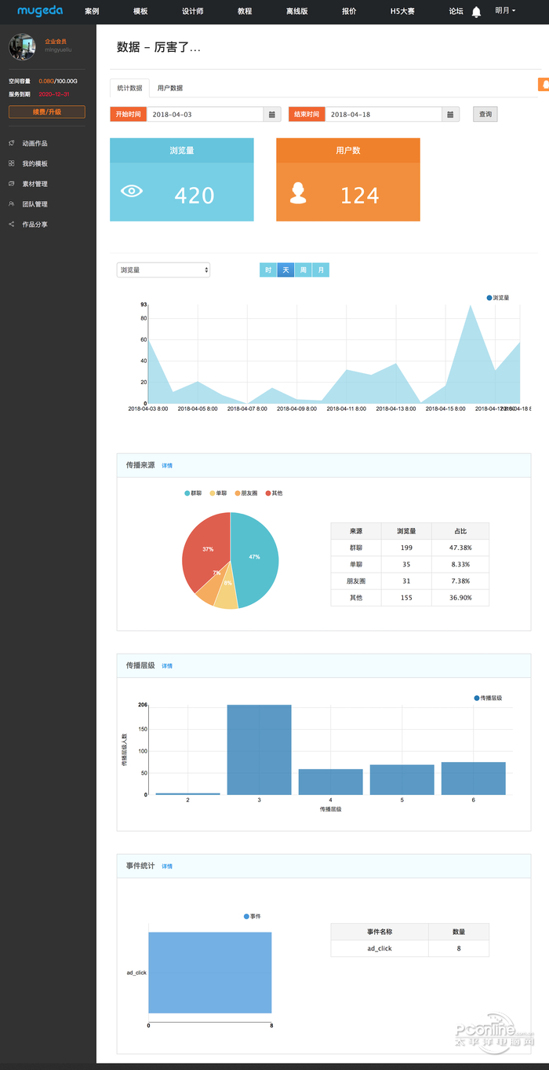The image size is (549, 1070).
Task: Toggle 群聊 legend in pie chart
Action: (x=193, y=493)
